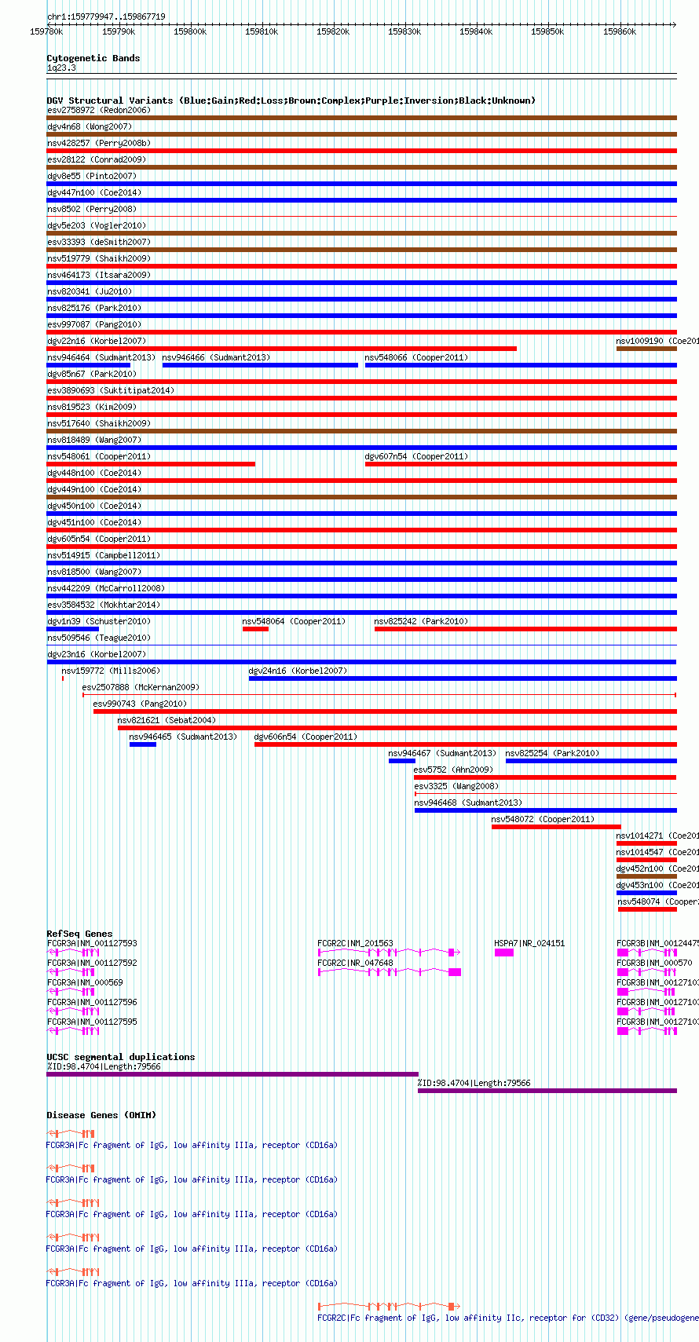Open variant nsv464173 (Itsara2009)

pos(99,275)
